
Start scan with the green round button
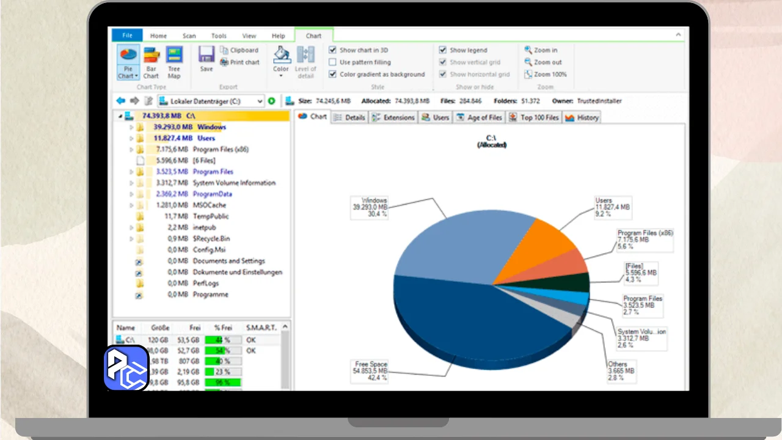coord(272,101)
